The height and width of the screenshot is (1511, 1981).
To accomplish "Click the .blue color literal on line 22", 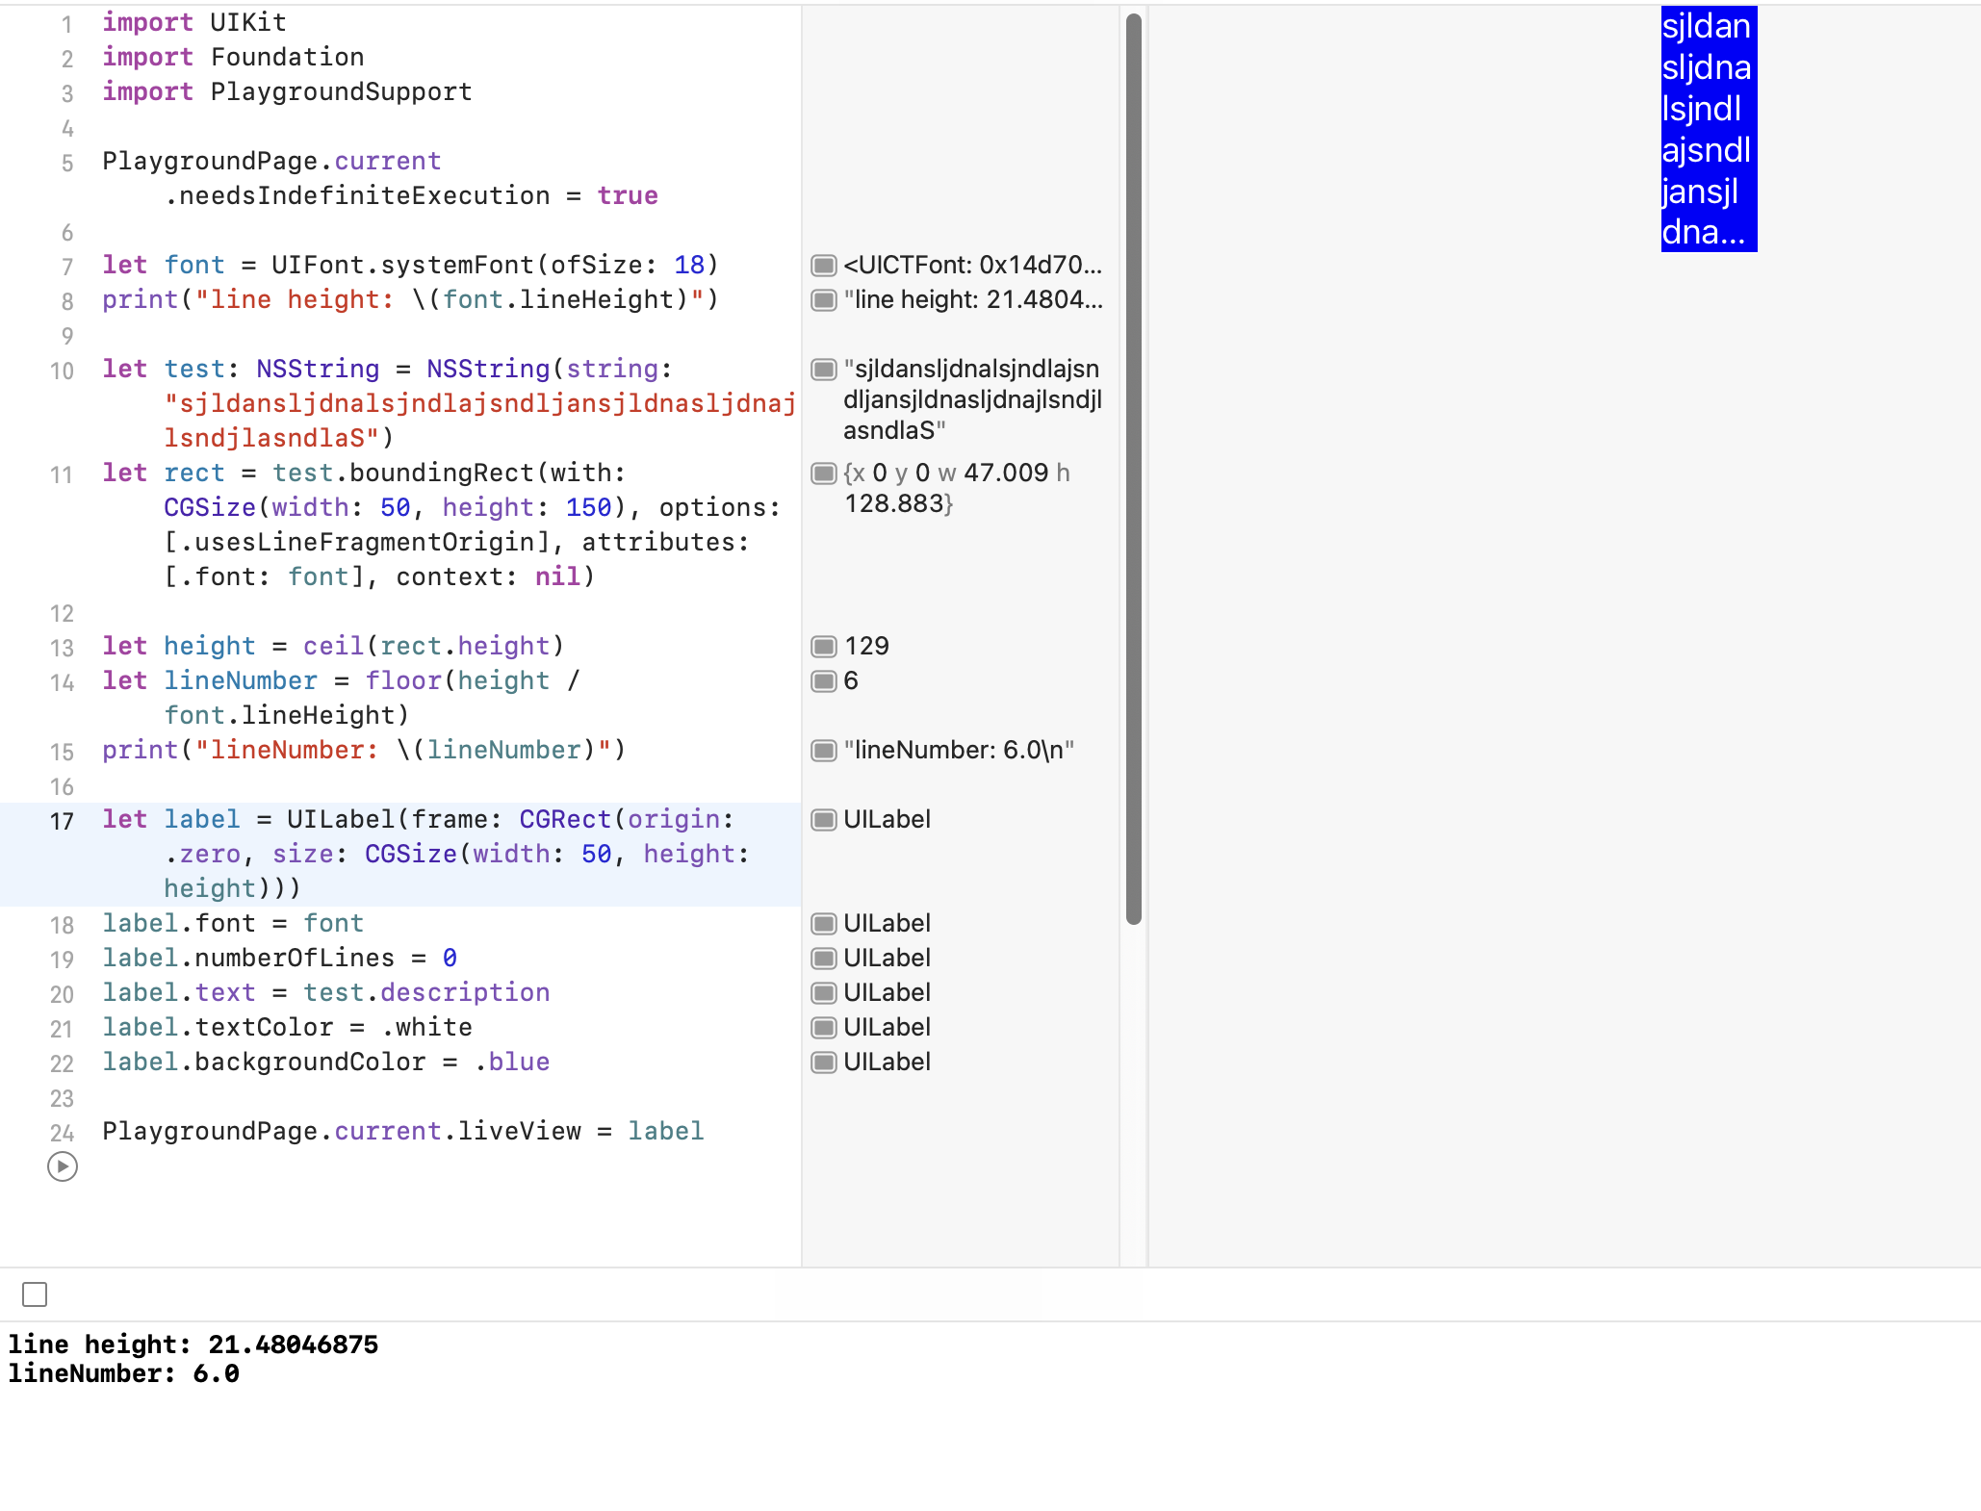I will [x=512, y=1062].
